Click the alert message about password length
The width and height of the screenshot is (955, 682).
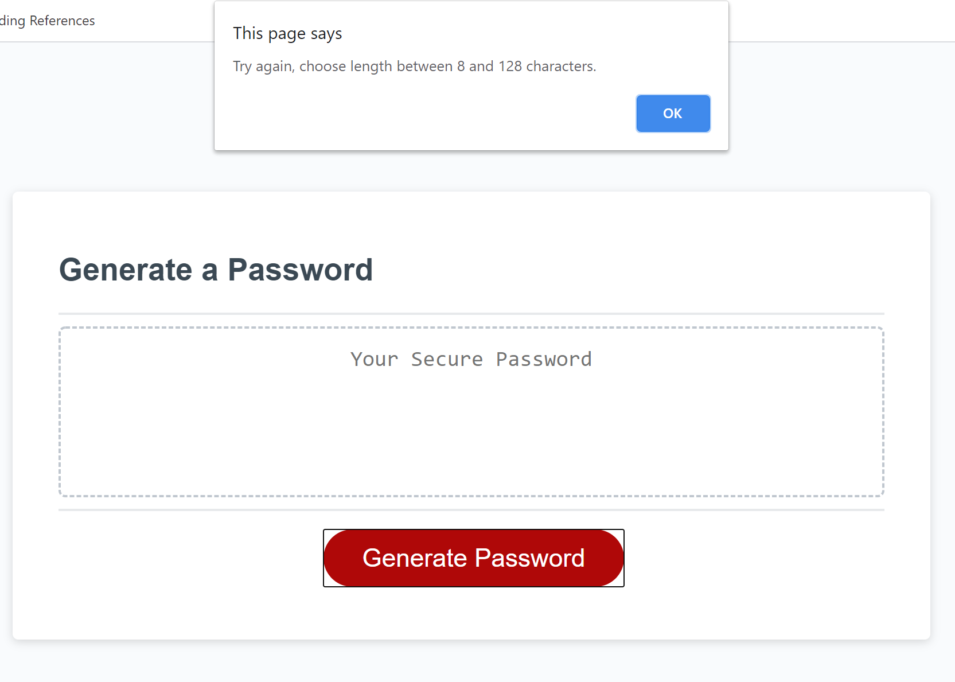pyautogui.click(x=414, y=66)
